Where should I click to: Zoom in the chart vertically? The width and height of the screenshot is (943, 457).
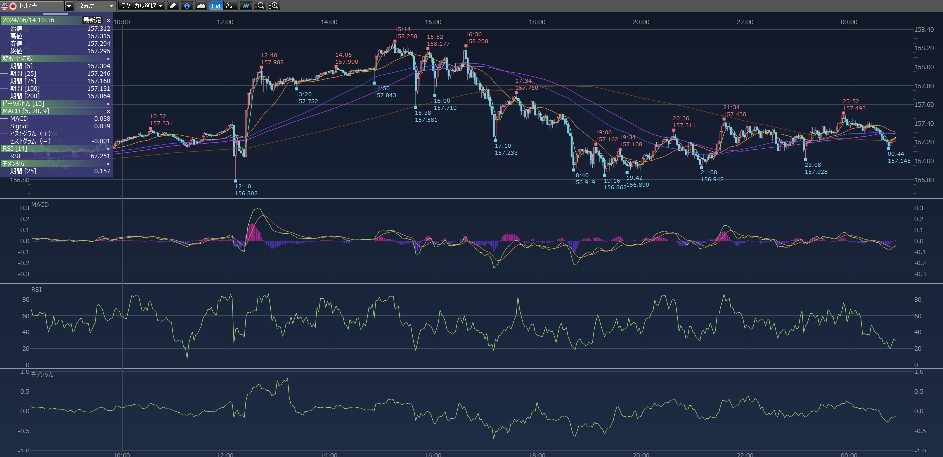[274, 6]
